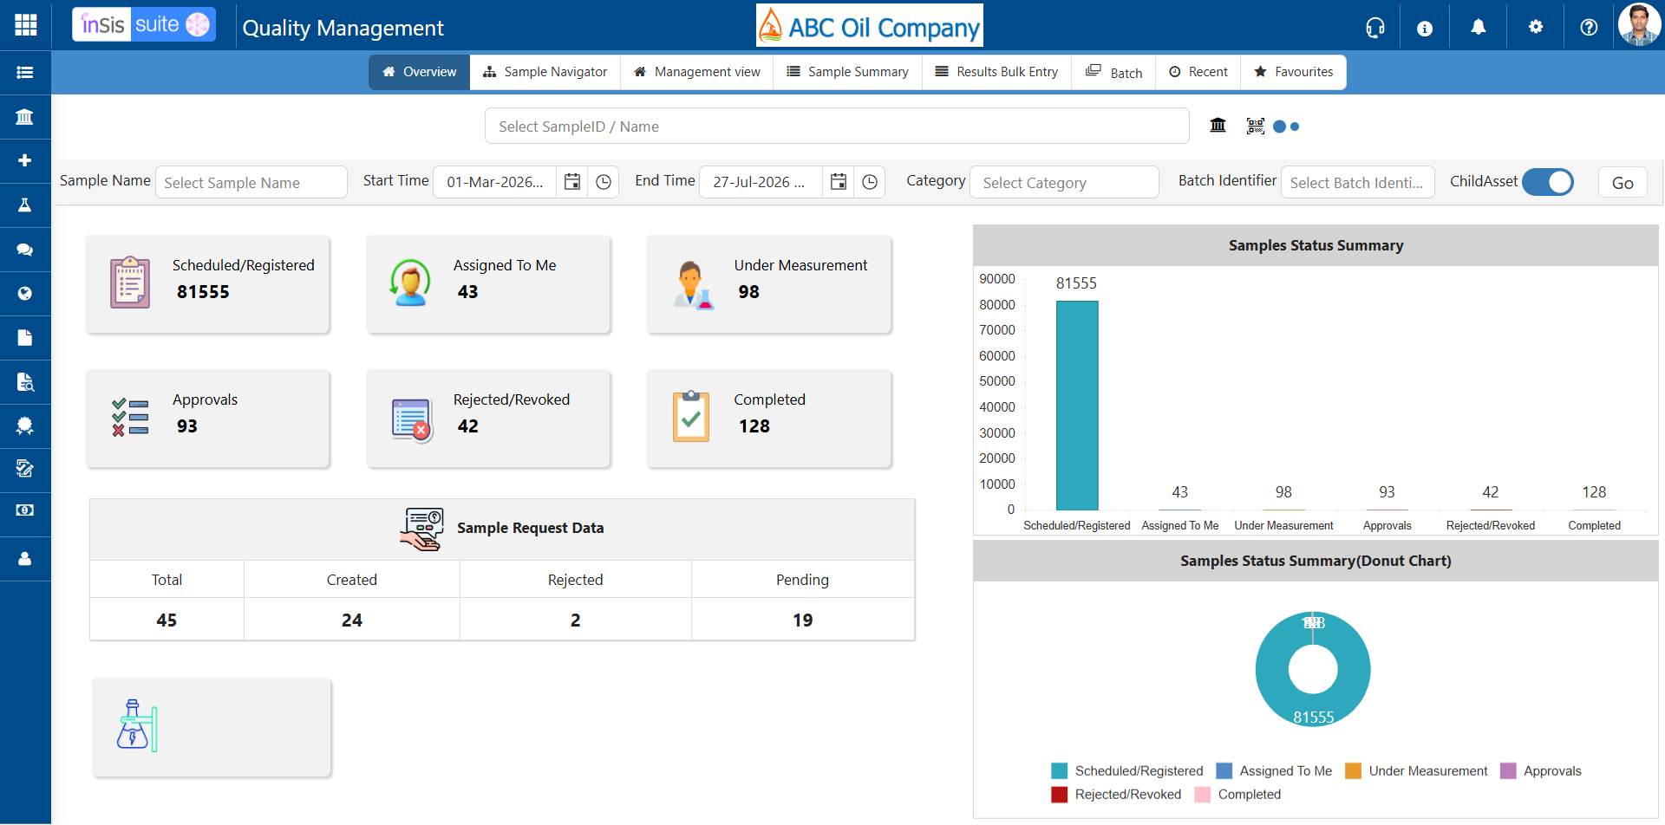Screen dimensions: 1665x825
Task: Open the Select Sample Name dropdown
Action: point(251,182)
